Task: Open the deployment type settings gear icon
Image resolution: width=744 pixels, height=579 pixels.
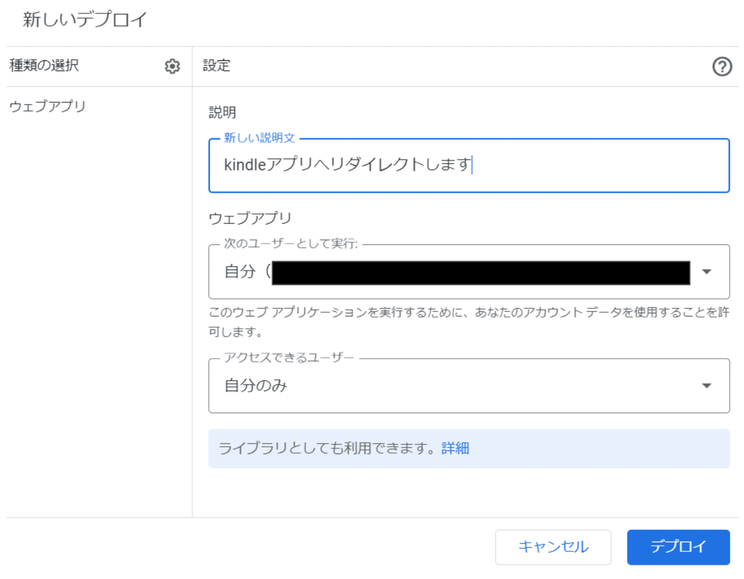Action: coord(172,66)
